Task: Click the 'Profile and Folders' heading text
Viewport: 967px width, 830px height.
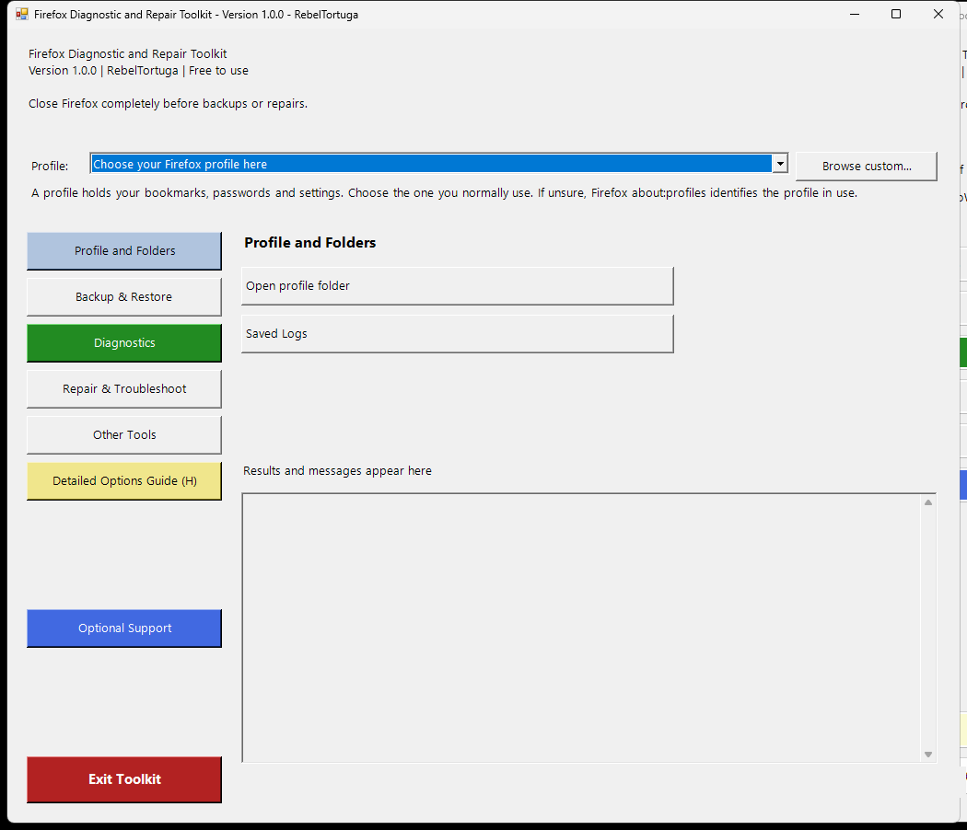Action: (310, 243)
